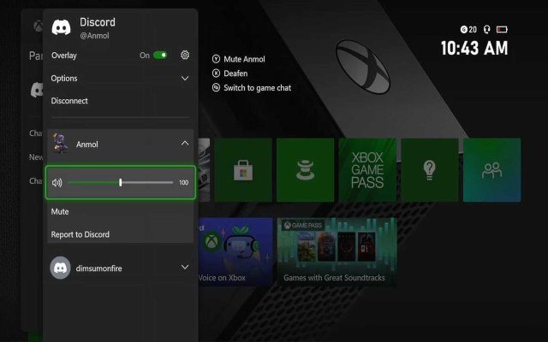Click the @Anmol username text
The image size is (548, 342).
pyautogui.click(x=94, y=36)
